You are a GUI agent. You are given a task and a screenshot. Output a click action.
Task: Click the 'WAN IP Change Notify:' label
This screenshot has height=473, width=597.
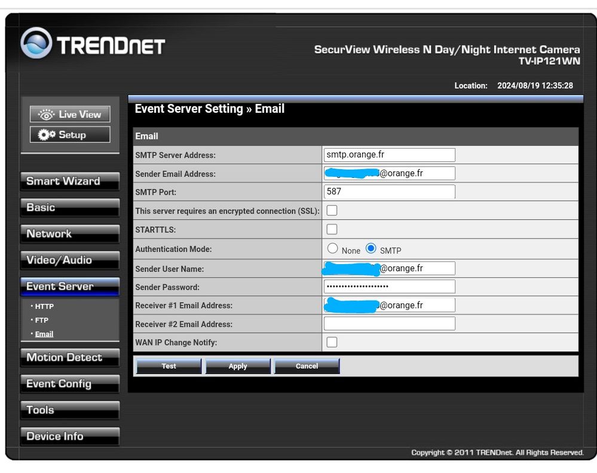click(176, 342)
